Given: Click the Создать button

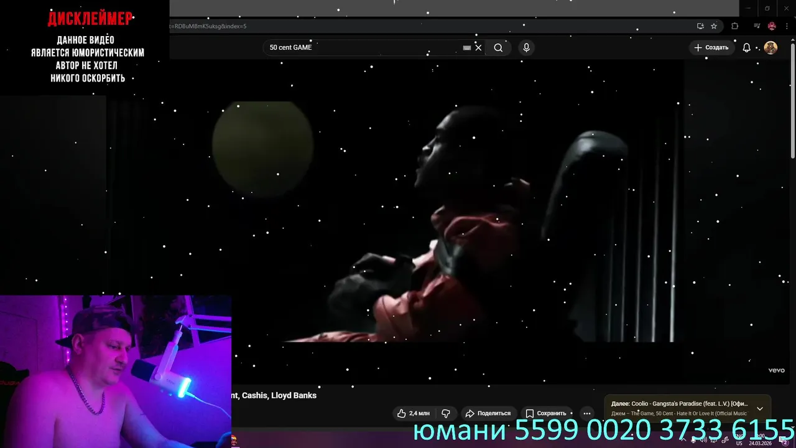Looking at the screenshot, I should pyautogui.click(x=711, y=48).
